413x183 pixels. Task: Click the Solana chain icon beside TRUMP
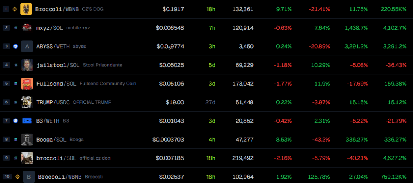[15, 103]
